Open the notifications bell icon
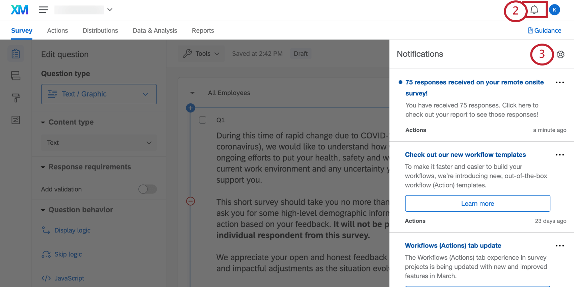Screen dimensions: 574x287 (534, 10)
